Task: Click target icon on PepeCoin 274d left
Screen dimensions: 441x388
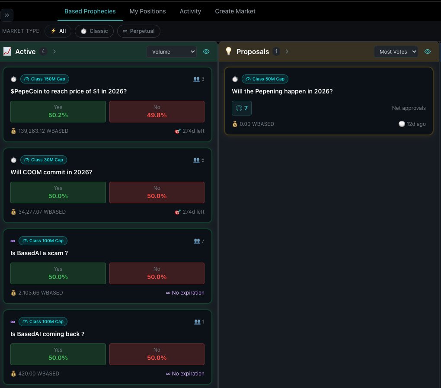Action: point(178,131)
